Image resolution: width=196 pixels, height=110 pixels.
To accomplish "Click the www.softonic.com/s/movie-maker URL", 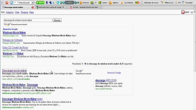I will coord(16,79).
